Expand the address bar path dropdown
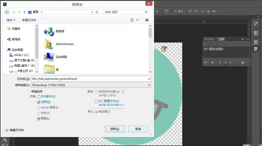Screen dimensions: 262x146 click(92, 12)
